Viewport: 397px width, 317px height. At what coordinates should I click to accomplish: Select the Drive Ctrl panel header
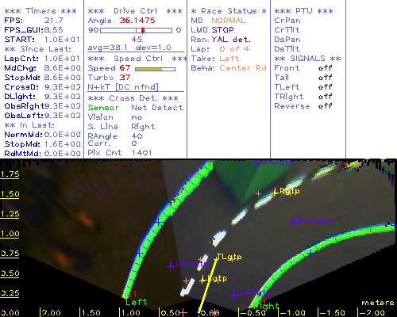135,11
